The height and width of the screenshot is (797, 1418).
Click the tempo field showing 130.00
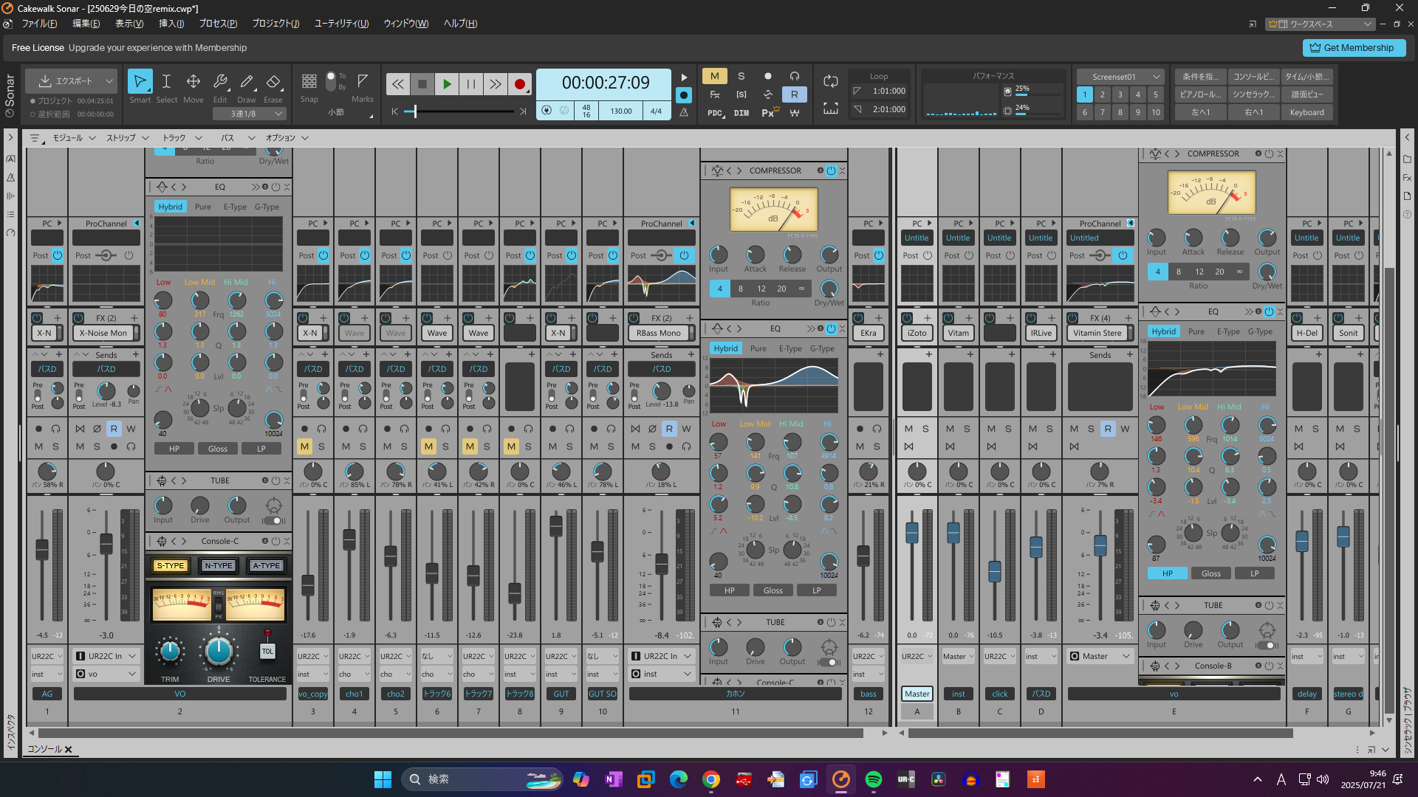click(621, 111)
